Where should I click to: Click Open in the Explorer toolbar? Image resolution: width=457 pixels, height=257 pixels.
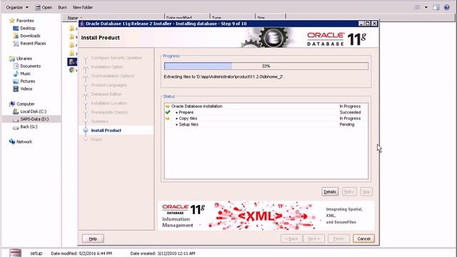coord(44,7)
